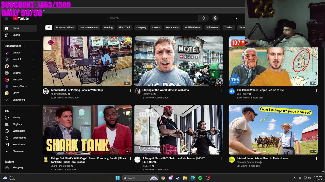Click Yes Theory channel avatar

[232, 91]
